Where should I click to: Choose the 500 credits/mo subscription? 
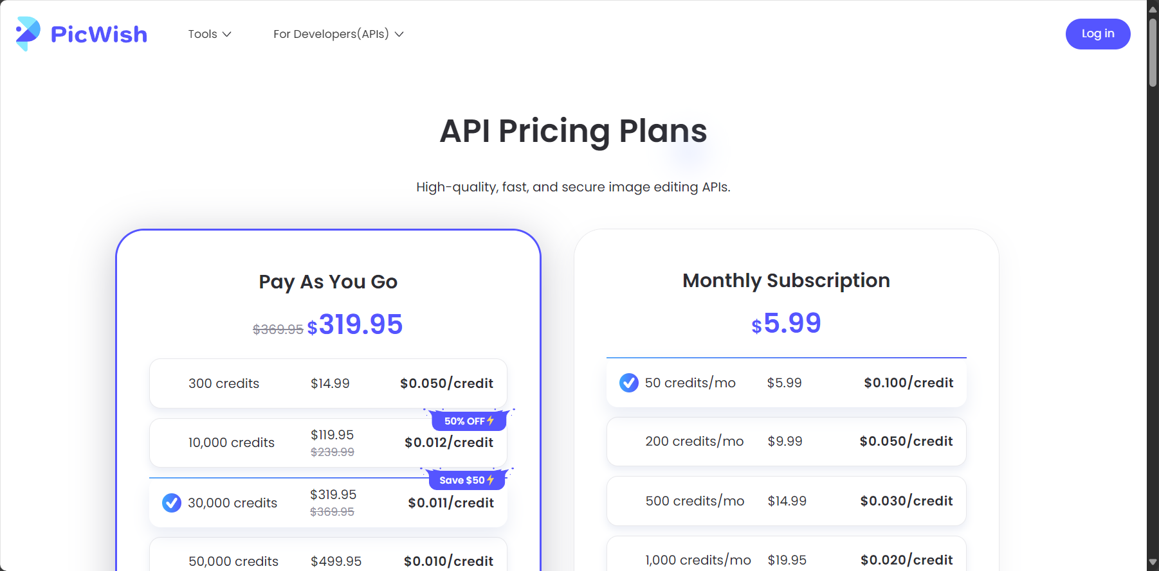coord(786,501)
